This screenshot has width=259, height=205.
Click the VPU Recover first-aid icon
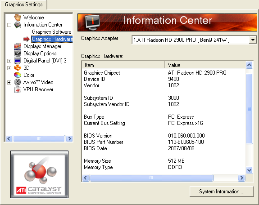pyautogui.click(x=18, y=89)
